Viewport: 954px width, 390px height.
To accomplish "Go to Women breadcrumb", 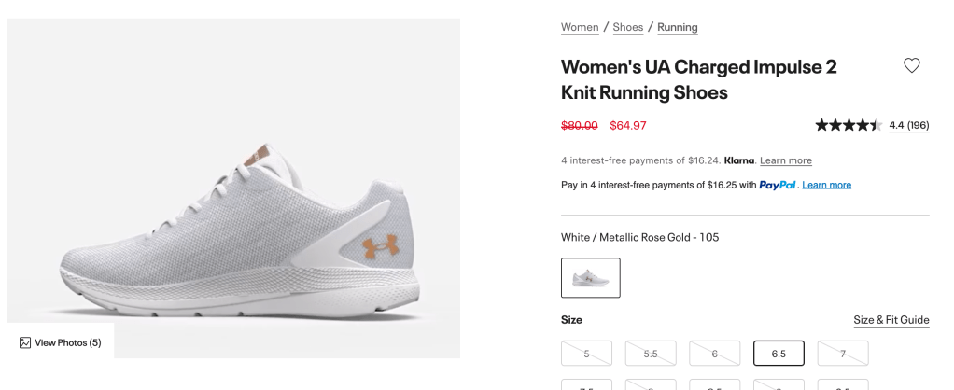I will pyautogui.click(x=580, y=27).
